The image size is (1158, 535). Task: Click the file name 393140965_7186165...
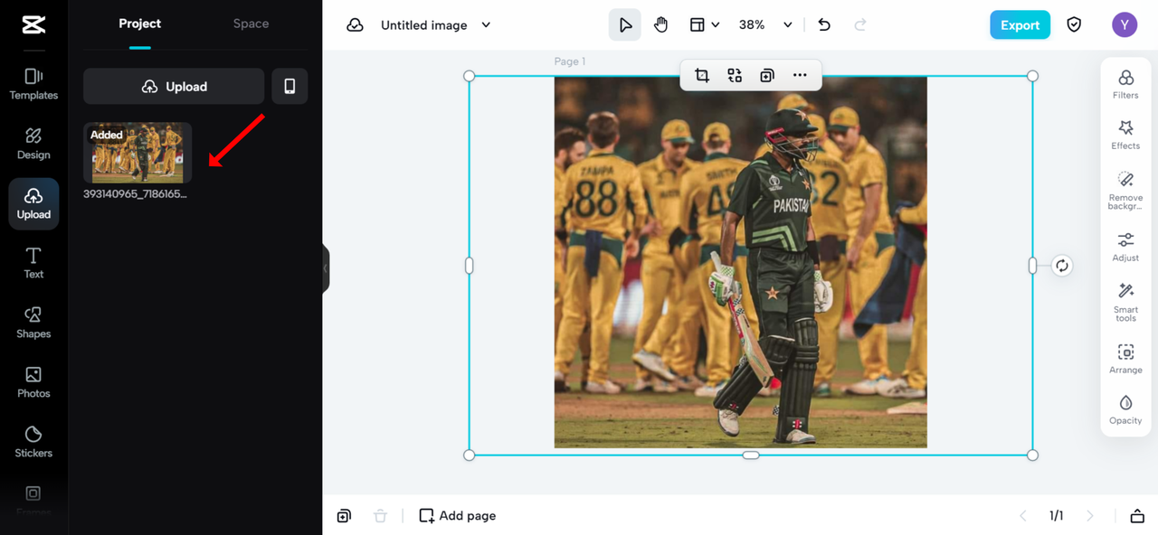coord(136,193)
